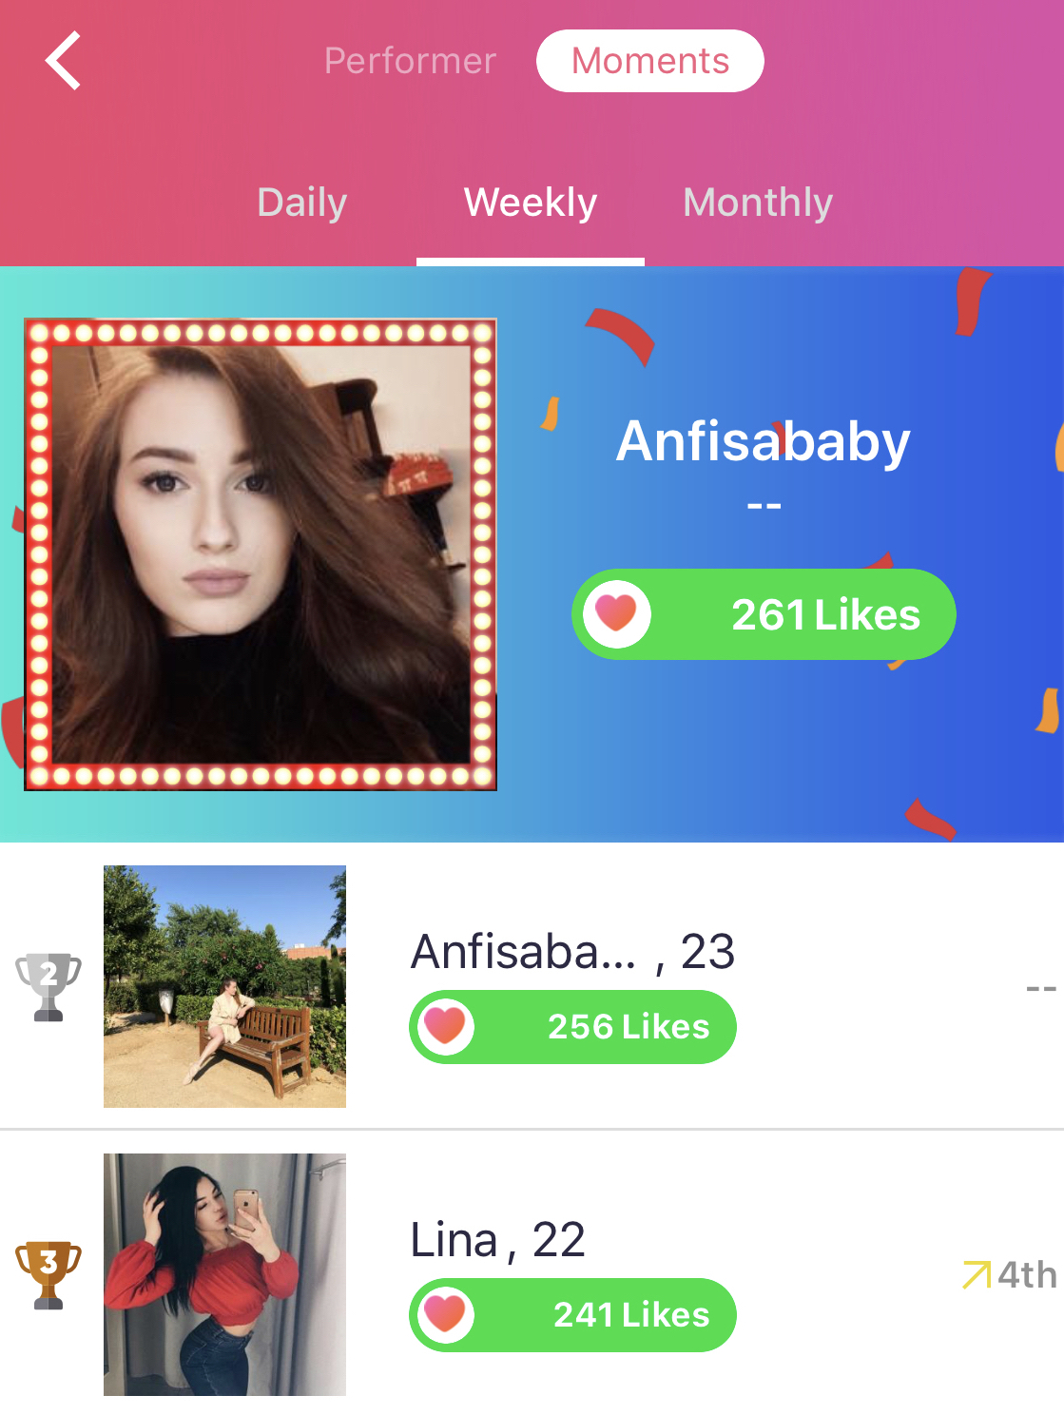Open Lina's mirror selfie thumbnail
This screenshot has width=1064, height=1415.
coord(224,1274)
